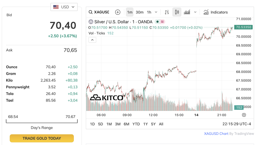Switch to area chart style icon
Screen dimensions: 256x145
[187, 12]
